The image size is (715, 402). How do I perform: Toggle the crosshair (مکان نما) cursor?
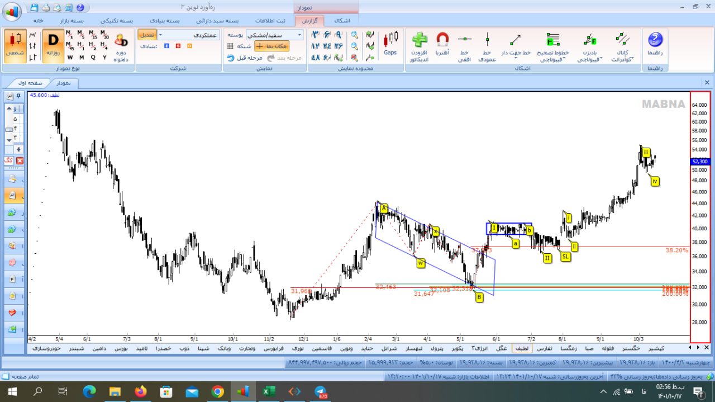coord(271,46)
